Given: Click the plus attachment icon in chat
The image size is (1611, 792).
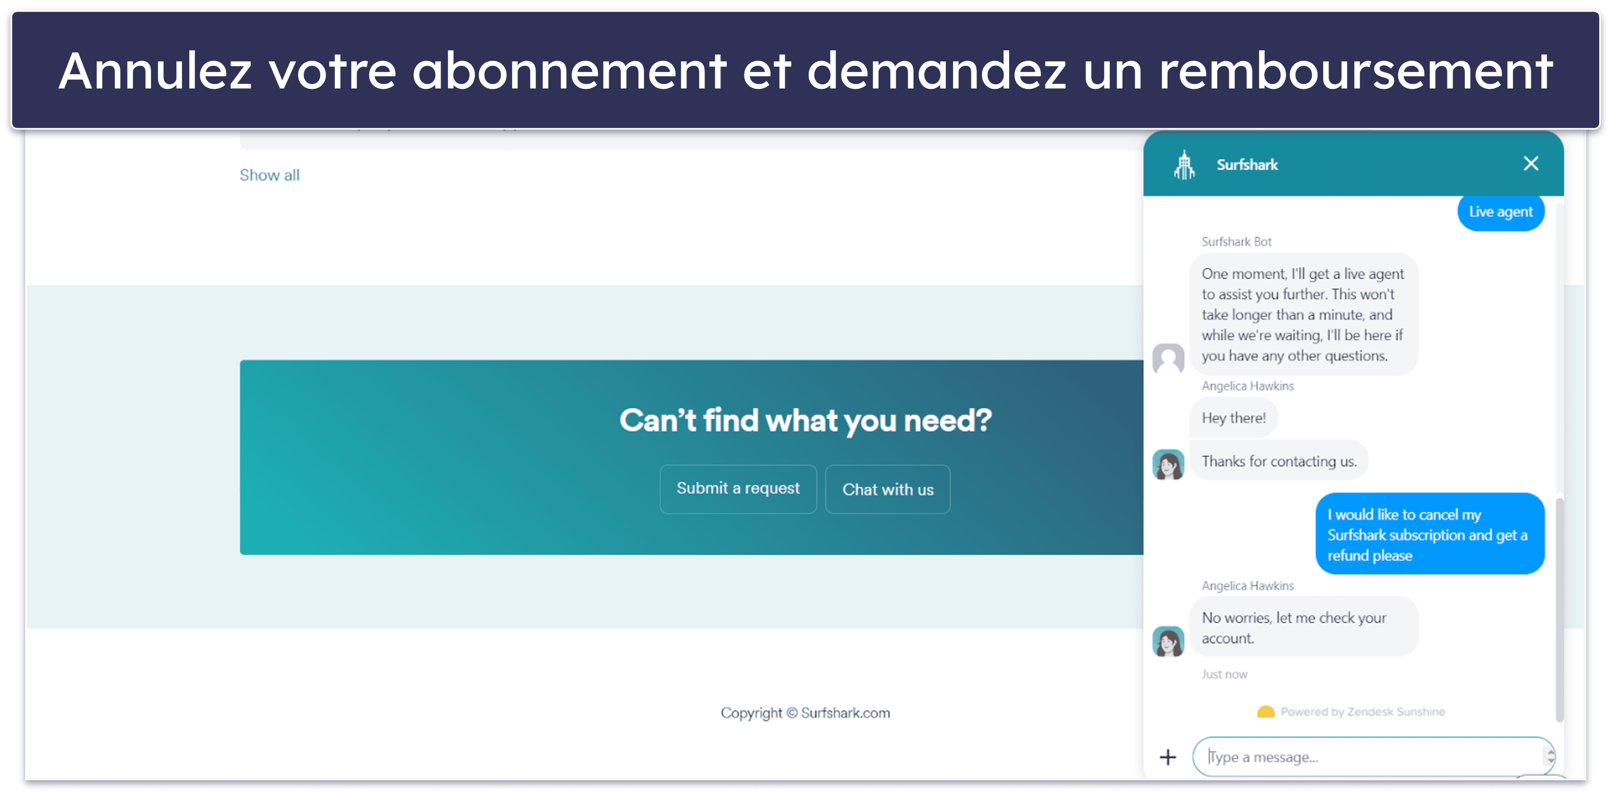Looking at the screenshot, I should pos(1167,757).
